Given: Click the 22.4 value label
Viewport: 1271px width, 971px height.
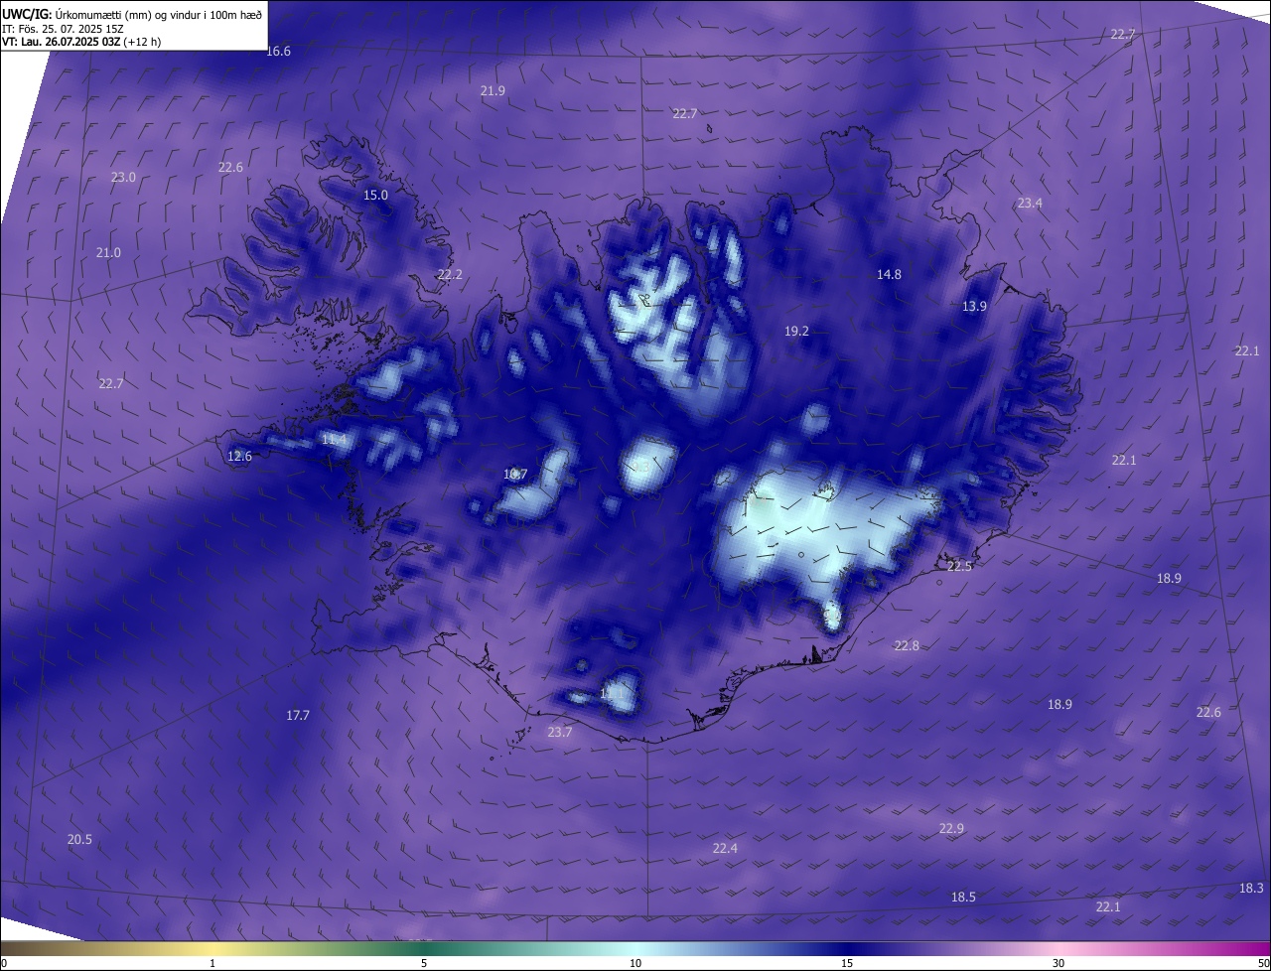Looking at the screenshot, I should 725,849.
